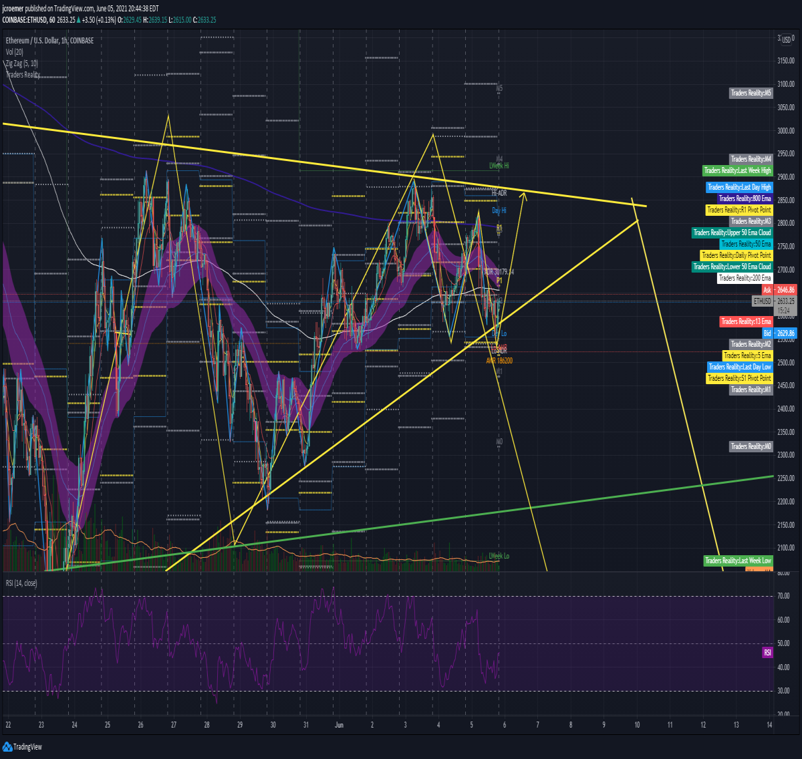Viewport: 802px width, 759px height.
Task: Click the LWeek Hi chart annotation
Action: tap(499, 165)
